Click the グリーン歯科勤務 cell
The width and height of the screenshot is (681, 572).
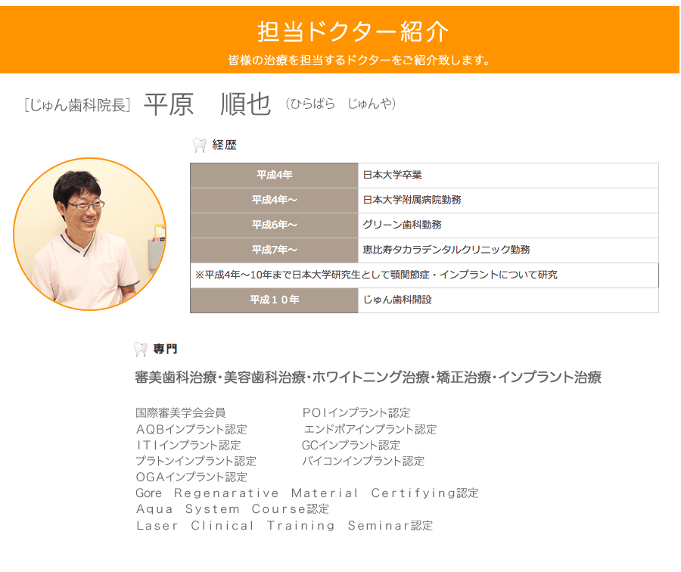pos(508,225)
